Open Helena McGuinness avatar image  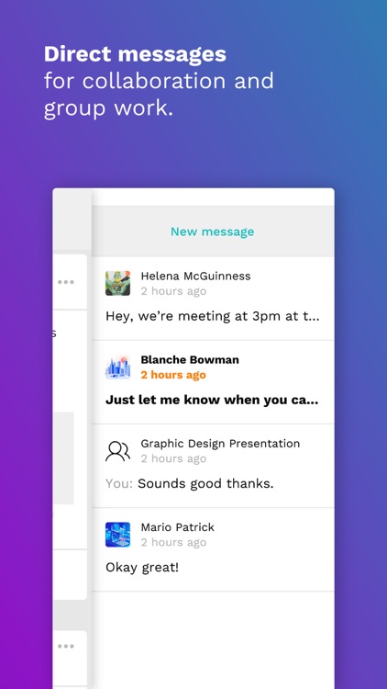point(117,283)
